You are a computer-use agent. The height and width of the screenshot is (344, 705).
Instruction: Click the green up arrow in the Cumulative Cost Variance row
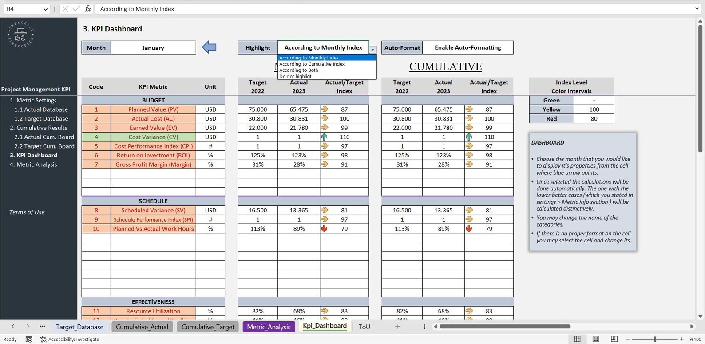(x=469, y=137)
